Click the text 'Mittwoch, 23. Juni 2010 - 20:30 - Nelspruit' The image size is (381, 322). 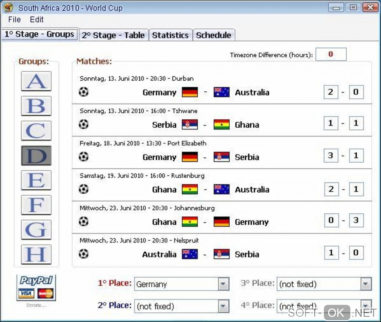(139, 240)
